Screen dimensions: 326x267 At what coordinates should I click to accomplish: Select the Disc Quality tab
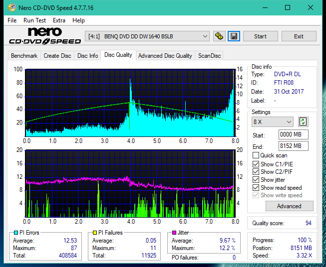tap(118, 55)
